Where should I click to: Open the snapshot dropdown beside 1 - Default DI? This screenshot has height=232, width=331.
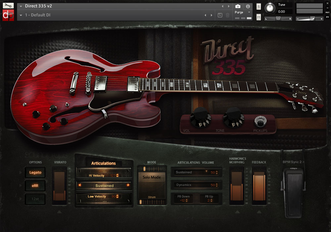(x=21, y=15)
